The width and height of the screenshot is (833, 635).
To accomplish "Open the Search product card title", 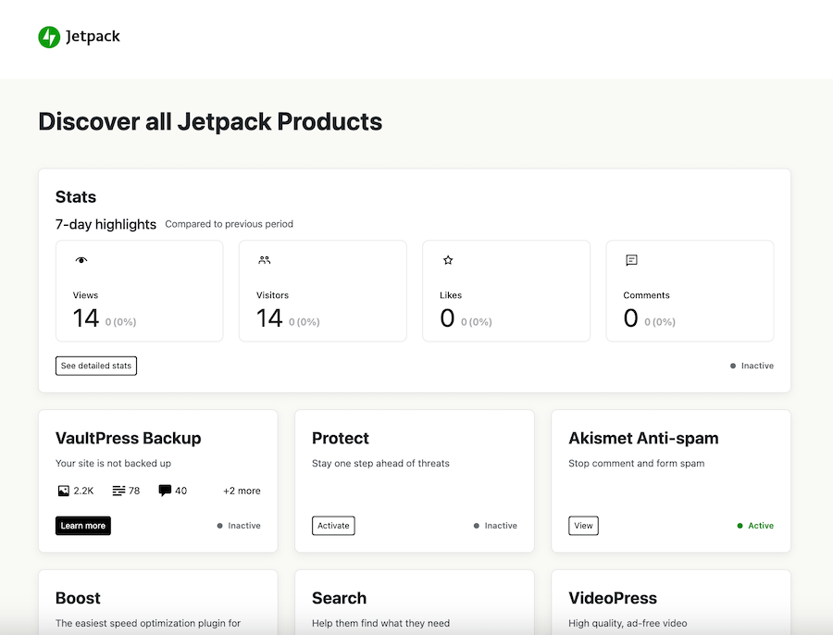I will tap(339, 598).
